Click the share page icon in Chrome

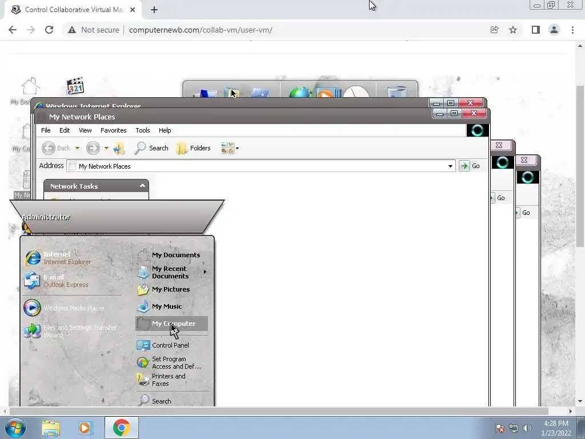[x=494, y=30]
